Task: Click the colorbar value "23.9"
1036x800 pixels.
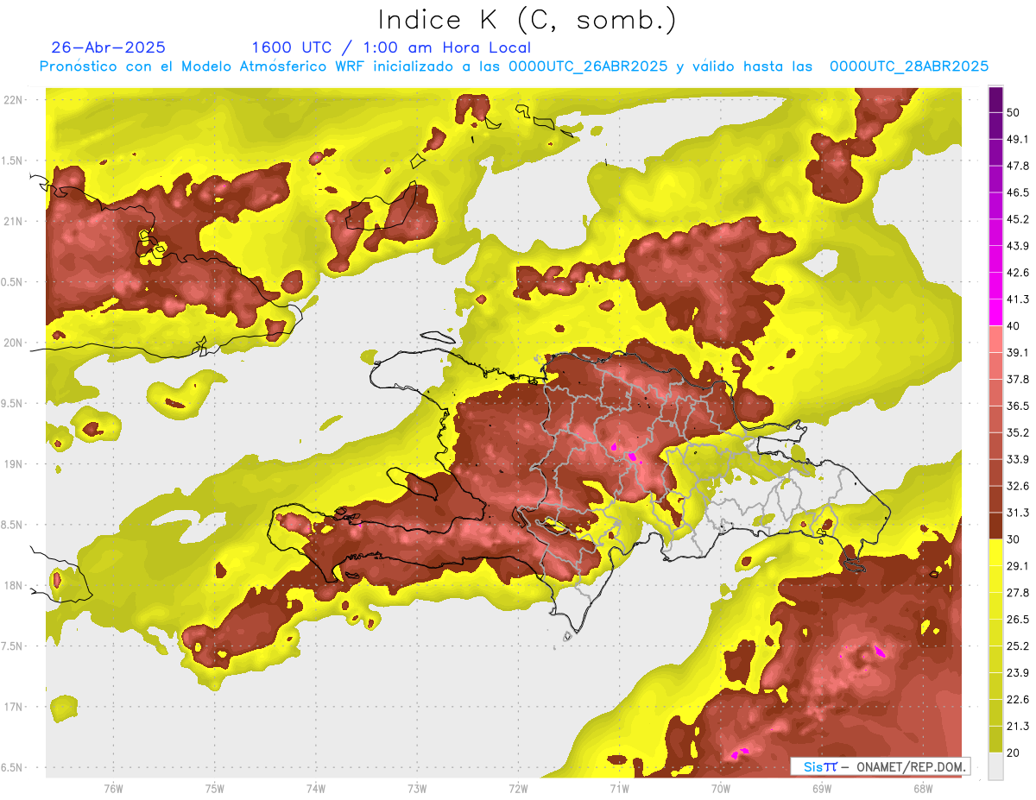Action: [1018, 673]
